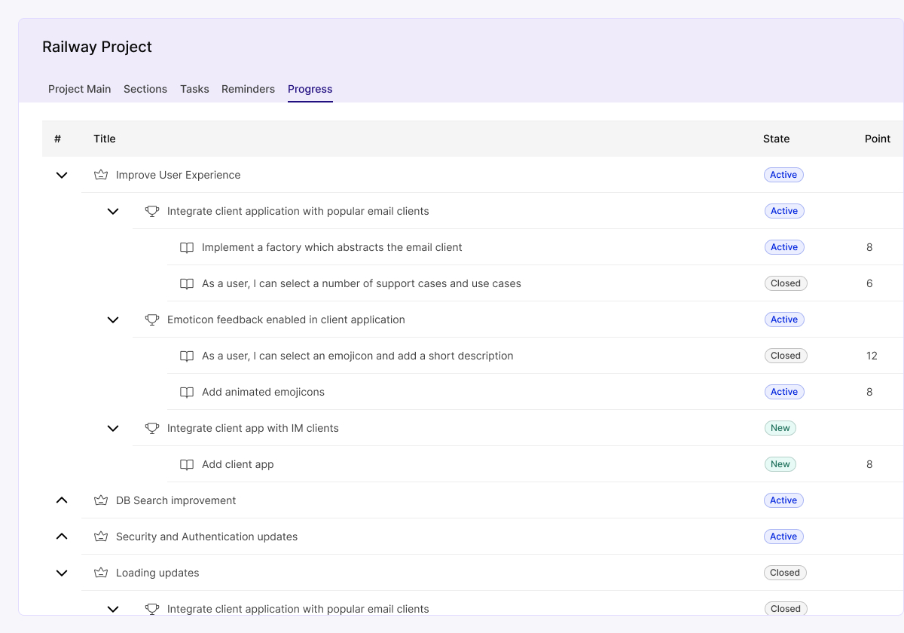Click Active badge for Improve User Experience

783,175
